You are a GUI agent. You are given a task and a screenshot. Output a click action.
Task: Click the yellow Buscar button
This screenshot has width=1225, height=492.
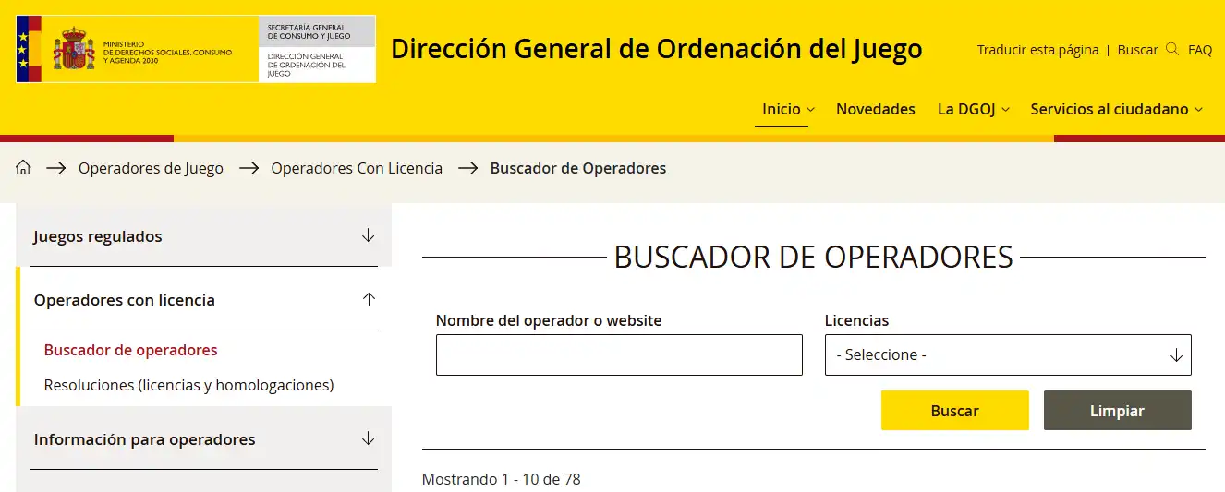tap(954, 411)
